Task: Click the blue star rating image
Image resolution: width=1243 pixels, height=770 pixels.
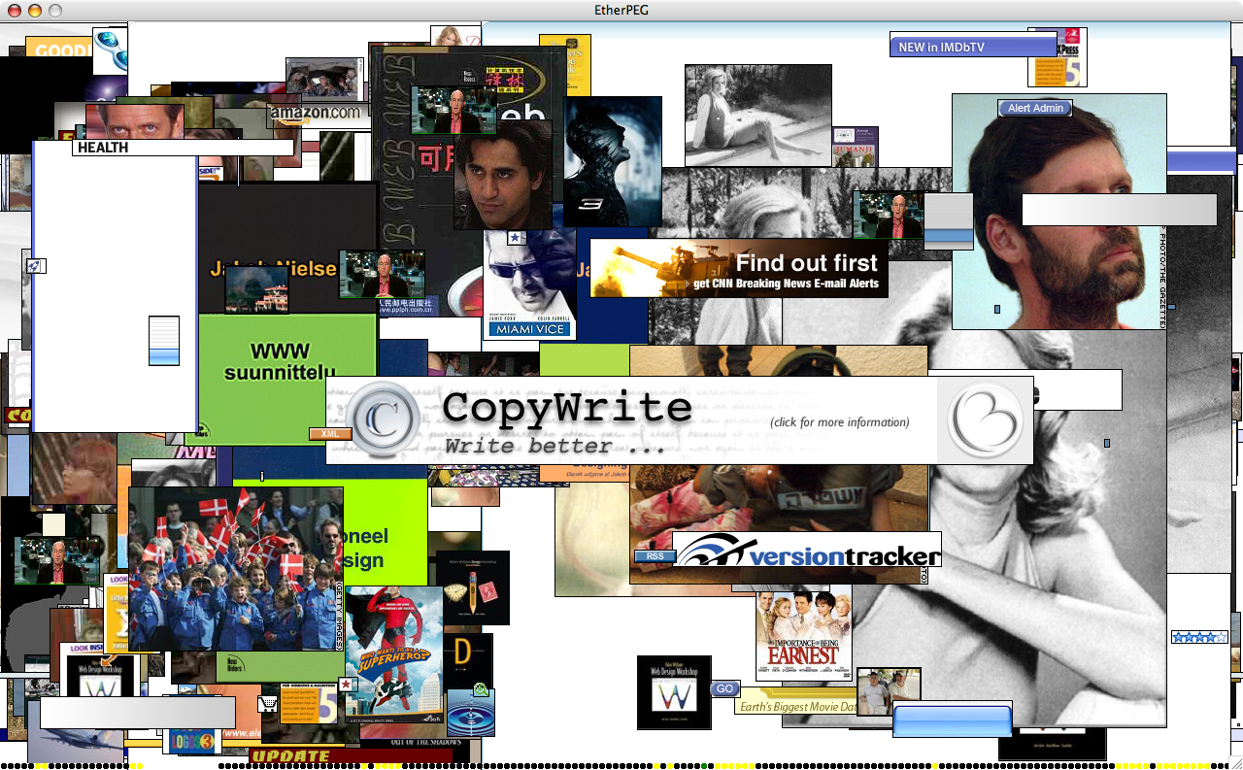Action: [1199, 637]
